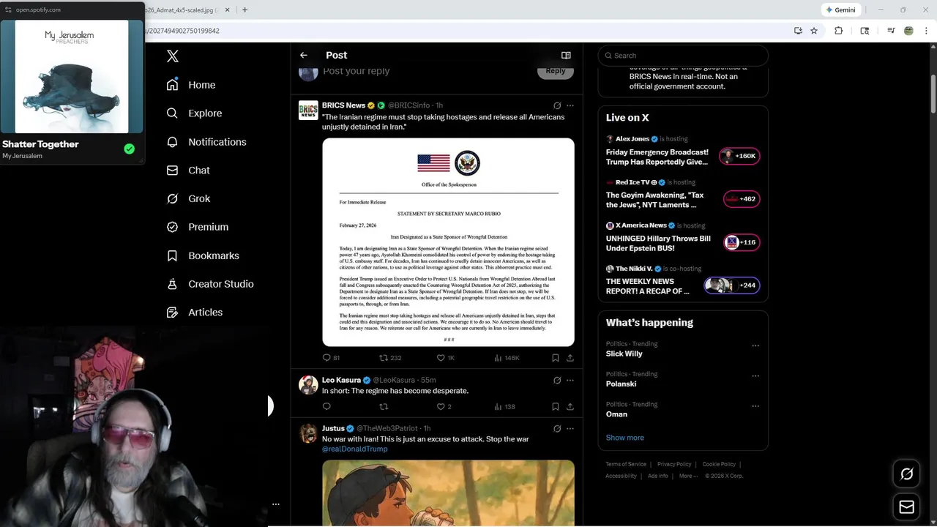Open Justus reply cartoon image
The height and width of the screenshot is (527, 937).
coord(448,493)
